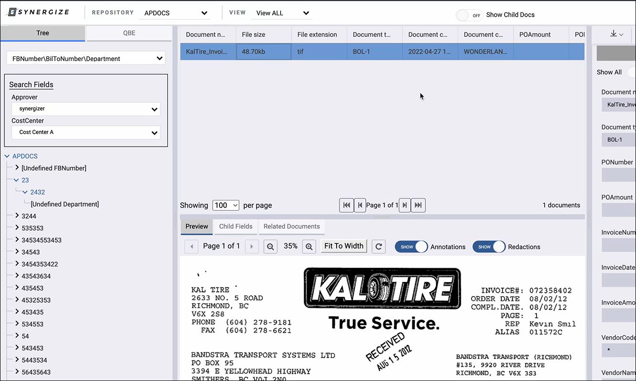Expand the Undefined FBNumber node
Screen dimensions: 636x381
[17, 168]
